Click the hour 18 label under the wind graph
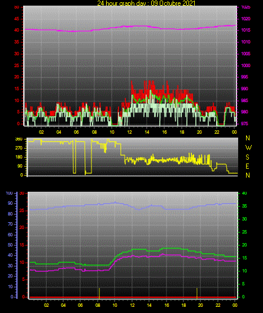This screenshot has width=263, height=313. coord(182,132)
